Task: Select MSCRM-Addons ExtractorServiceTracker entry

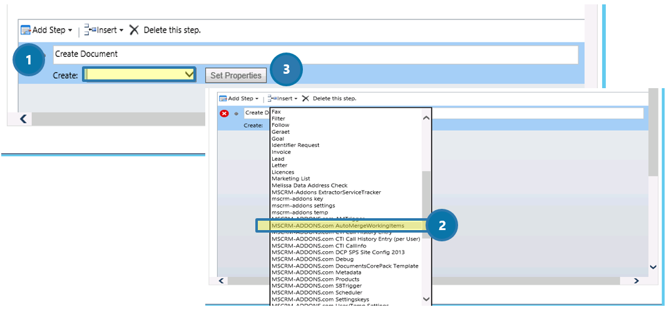Action: coord(326,192)
